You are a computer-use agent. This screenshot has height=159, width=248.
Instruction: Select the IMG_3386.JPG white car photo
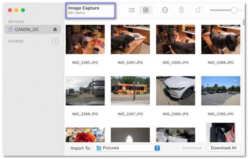point(175,91)
